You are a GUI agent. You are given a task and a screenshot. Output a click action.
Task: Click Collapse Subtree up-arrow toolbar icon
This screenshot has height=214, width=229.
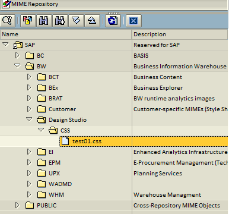click(x=92, y=20)
